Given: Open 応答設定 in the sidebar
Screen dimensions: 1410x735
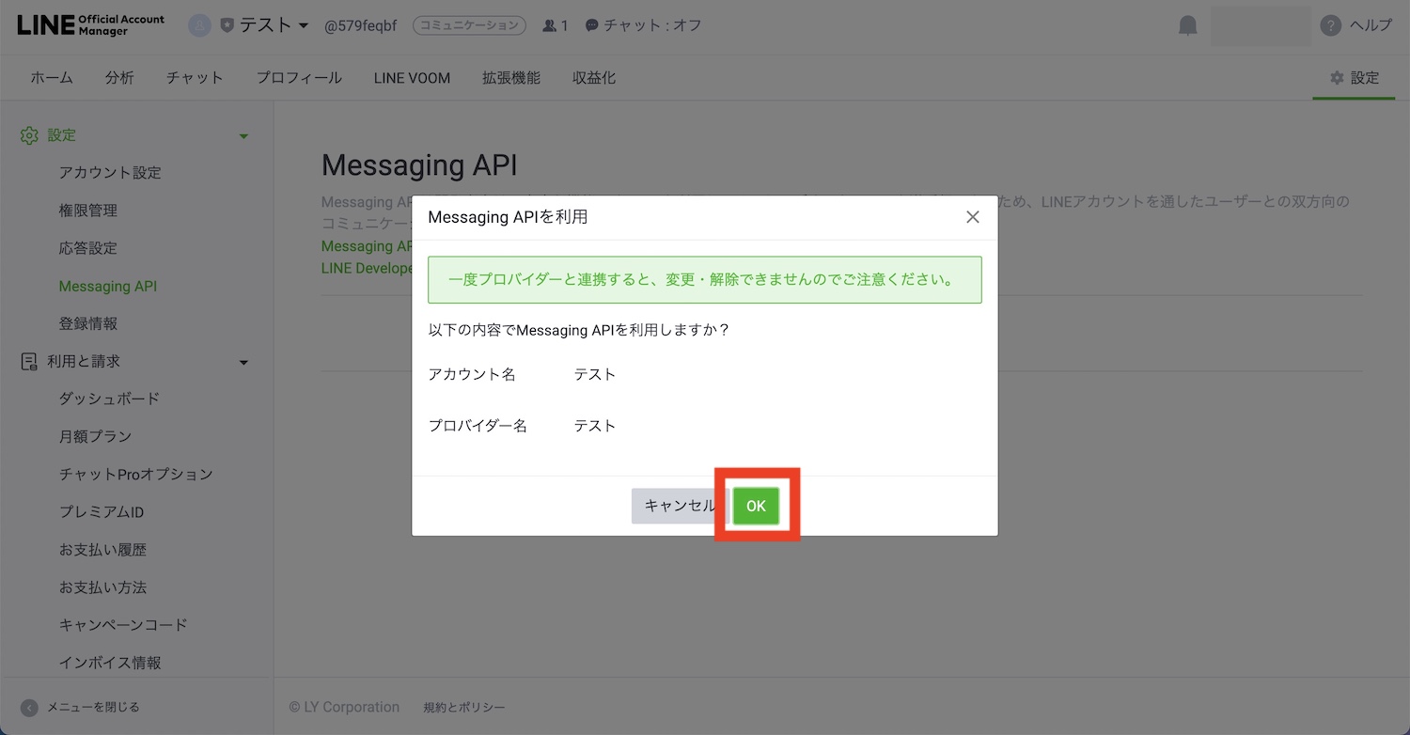Looking at the screenshot, I should [x=87, y=248].
